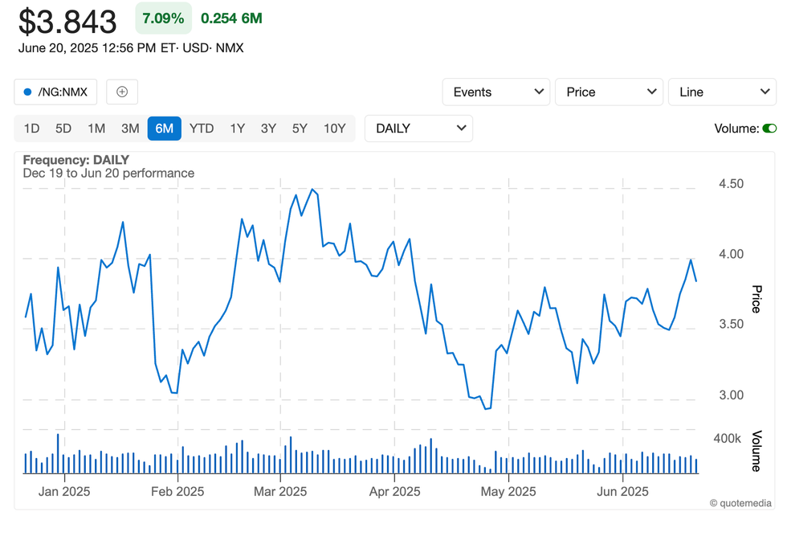Choose the 1M time range

(x=96, y=129)
